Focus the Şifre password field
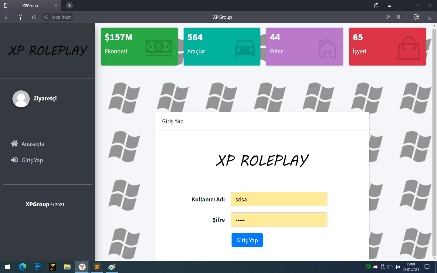This screenshot has width=437, height=273. tap(279, 220)
